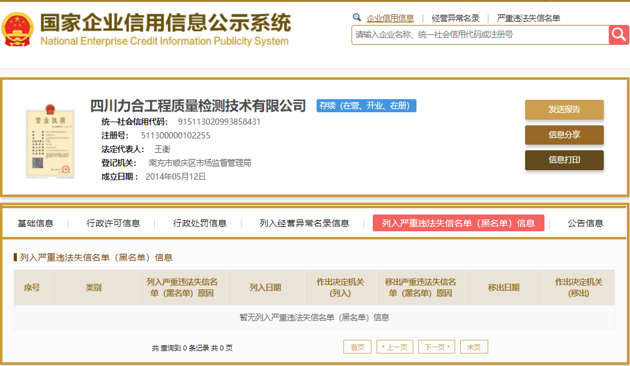Focus the enterprise name search input
This screenshot has width=630, height=366.
(480, 35)
